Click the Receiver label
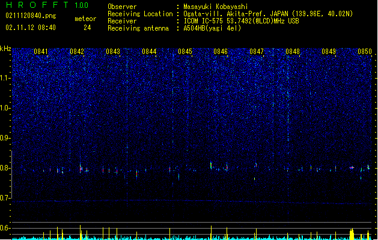This screenshot has height=240, width=378. point(122,21)
